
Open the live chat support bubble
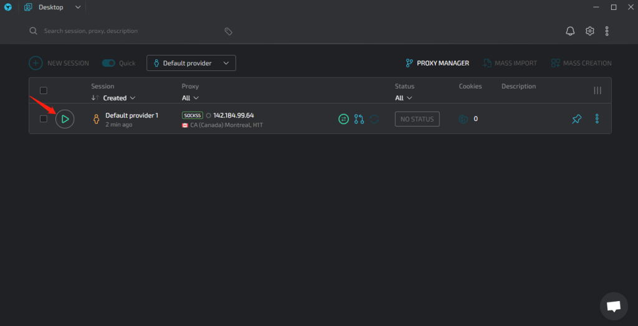point(613,306)
